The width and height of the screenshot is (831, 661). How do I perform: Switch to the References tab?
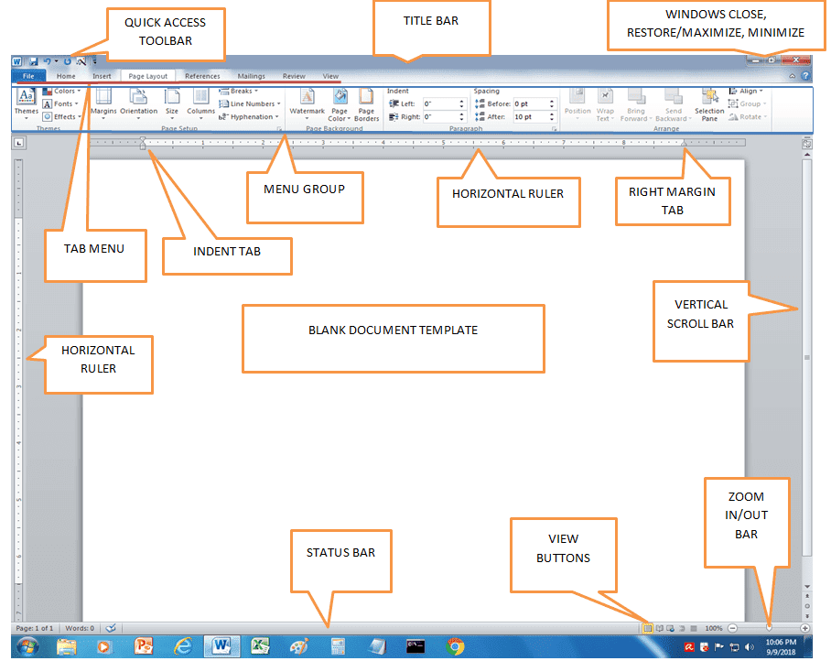click(202, 76)
